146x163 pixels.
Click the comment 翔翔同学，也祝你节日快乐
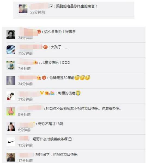click(x=56, y=155)
